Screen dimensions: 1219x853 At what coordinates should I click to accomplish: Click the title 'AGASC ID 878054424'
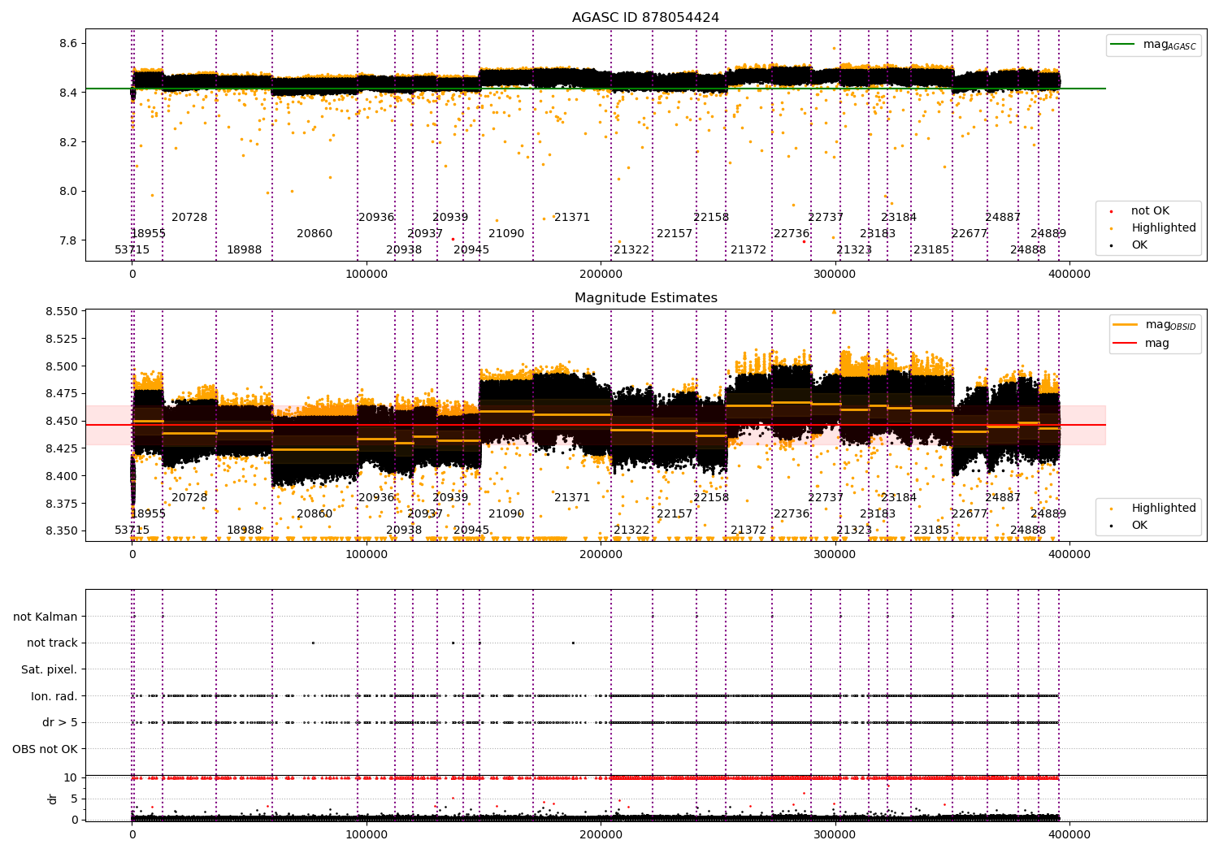[x=645, y=17]
